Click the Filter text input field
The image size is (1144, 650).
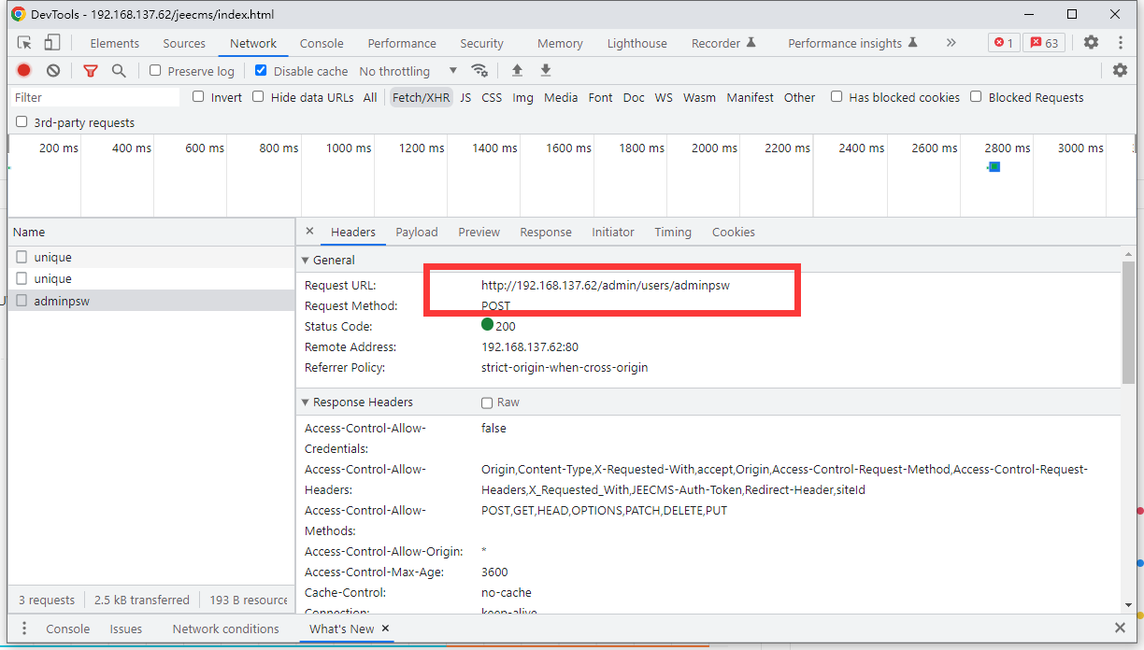pos(95,97)
